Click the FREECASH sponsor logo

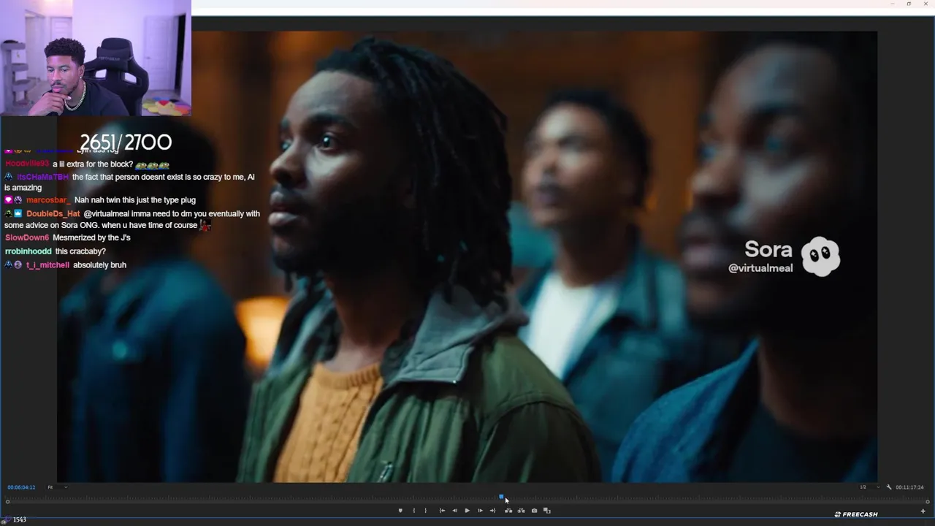(856, 514)
